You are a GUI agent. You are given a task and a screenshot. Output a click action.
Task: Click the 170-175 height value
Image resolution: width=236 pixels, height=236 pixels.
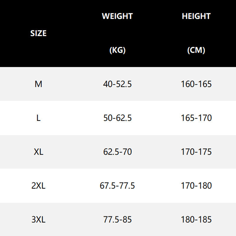point(196,152)
